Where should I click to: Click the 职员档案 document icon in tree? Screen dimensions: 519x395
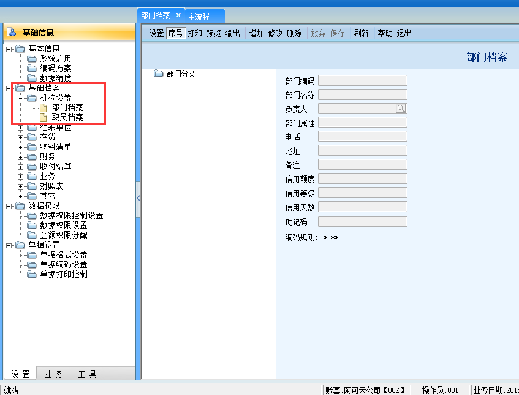[43, 118]
